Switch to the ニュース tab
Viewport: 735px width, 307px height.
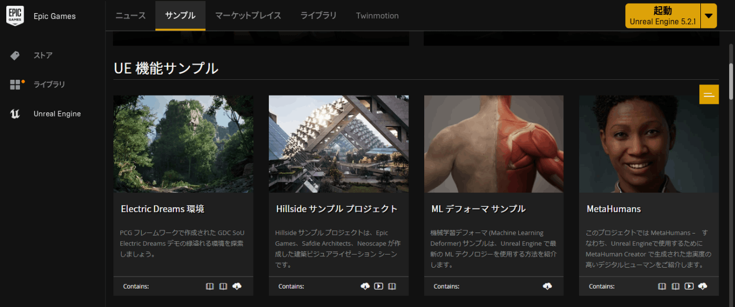point(131,16)
